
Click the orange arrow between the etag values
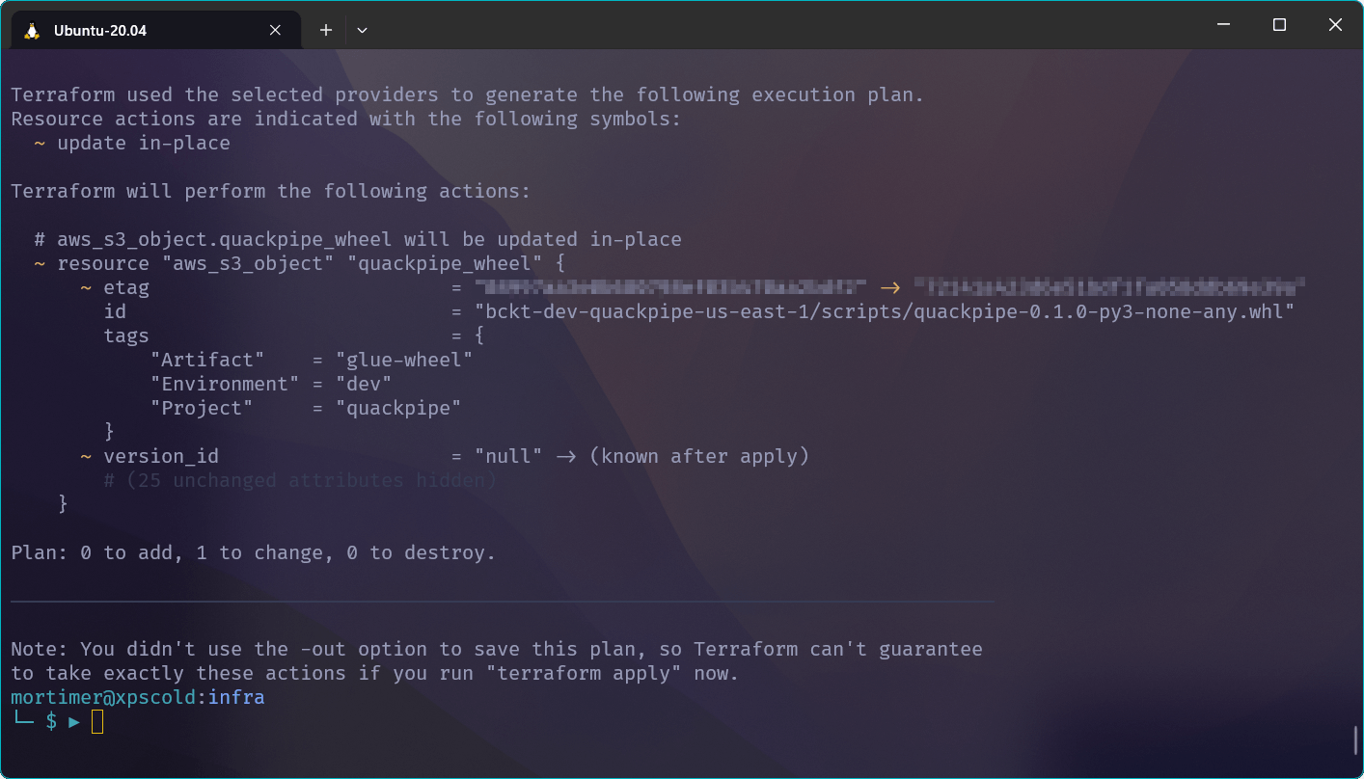(889, 287)
